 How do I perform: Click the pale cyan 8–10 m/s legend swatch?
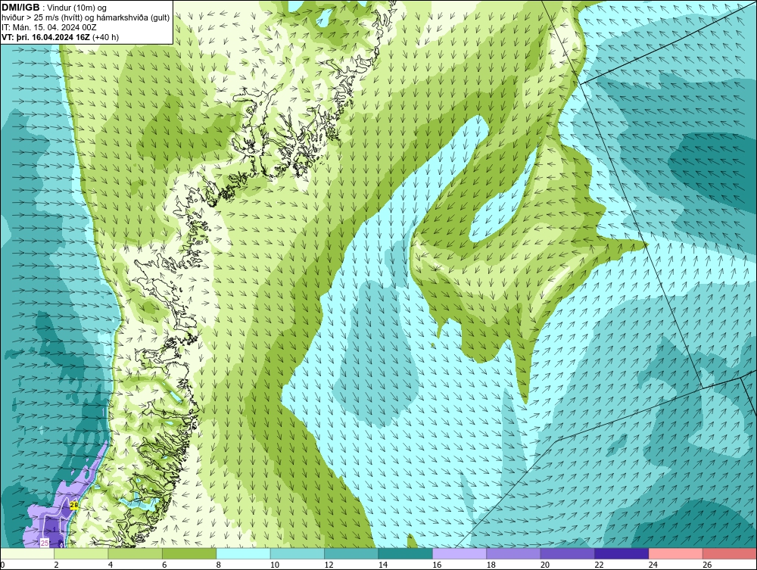pyautogui.click(x=243, y=553)
